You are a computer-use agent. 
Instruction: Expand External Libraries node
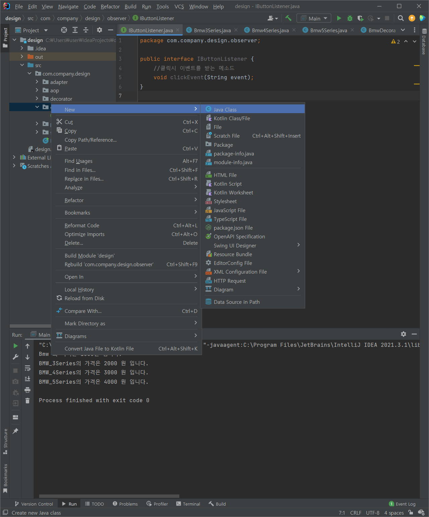14,157
